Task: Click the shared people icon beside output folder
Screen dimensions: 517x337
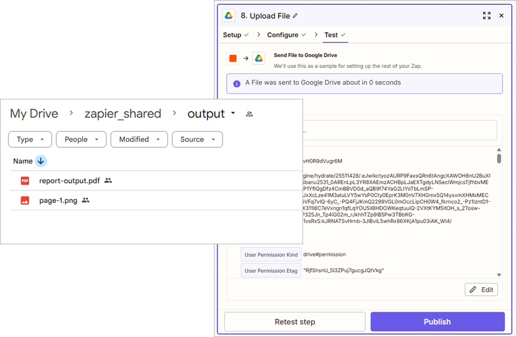Action: 249,114
